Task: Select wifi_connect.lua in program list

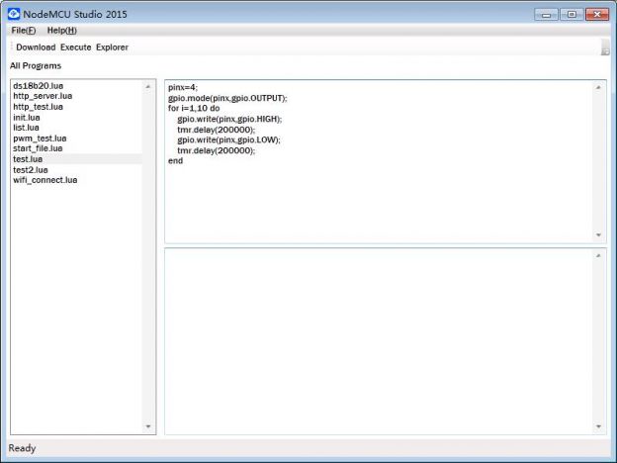Action: click(44, 180)
